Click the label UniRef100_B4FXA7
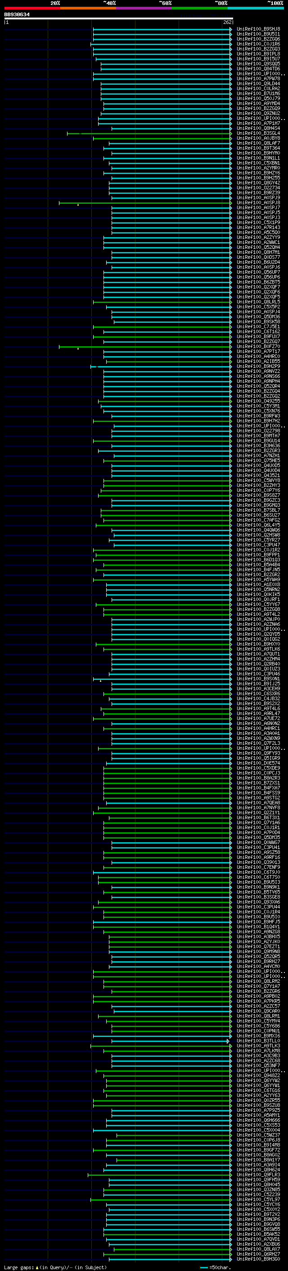This screenshot has height=1271, width=288. coord(258,788)
